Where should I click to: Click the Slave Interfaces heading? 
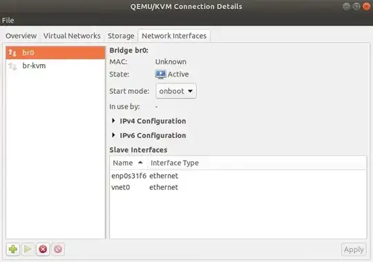click(x=138, y=150)
